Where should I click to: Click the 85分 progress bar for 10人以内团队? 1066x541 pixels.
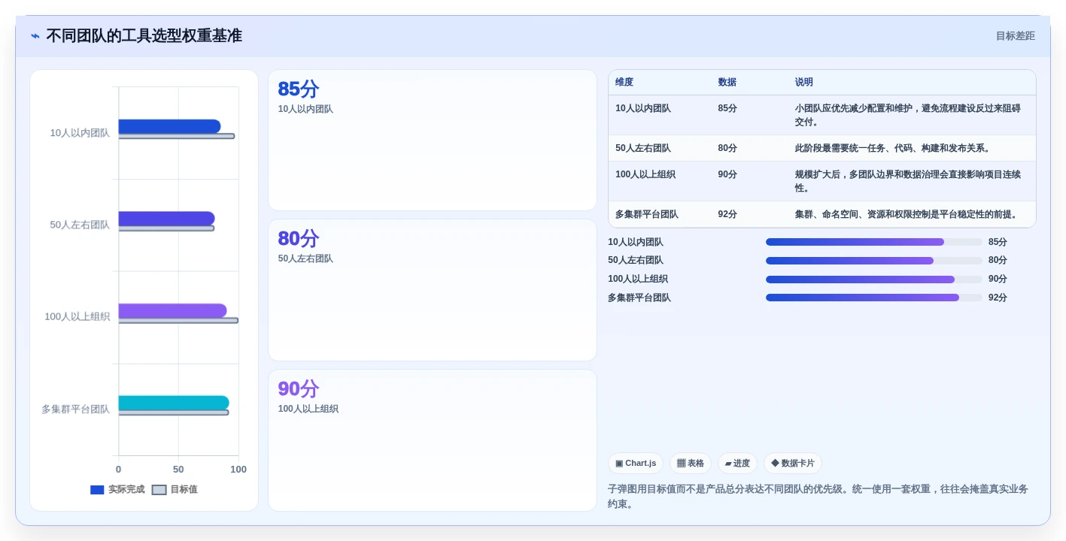(874, 242)
